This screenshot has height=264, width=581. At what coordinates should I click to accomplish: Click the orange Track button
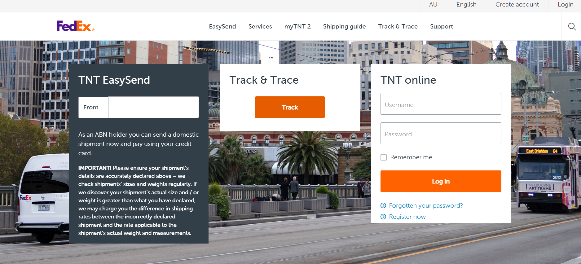290,107
